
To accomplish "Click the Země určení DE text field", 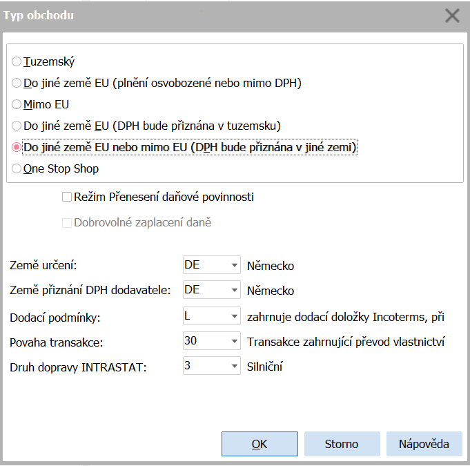I will 204,266.
